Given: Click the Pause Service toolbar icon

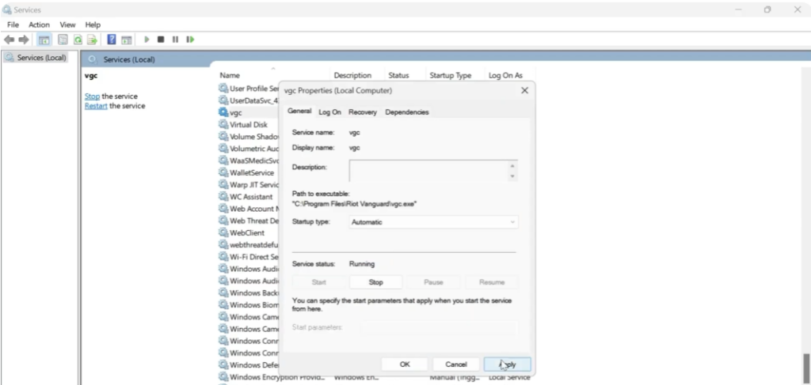Looking at the screenshot, I should pyautogui.click(x=175, y=39).
